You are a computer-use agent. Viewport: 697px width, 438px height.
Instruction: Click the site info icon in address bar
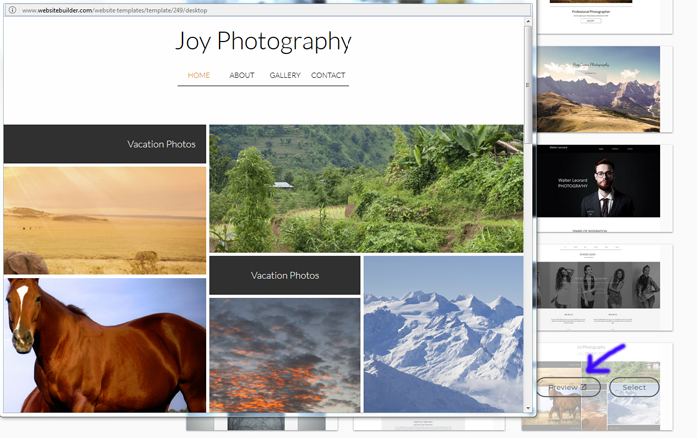click(12, 10)
